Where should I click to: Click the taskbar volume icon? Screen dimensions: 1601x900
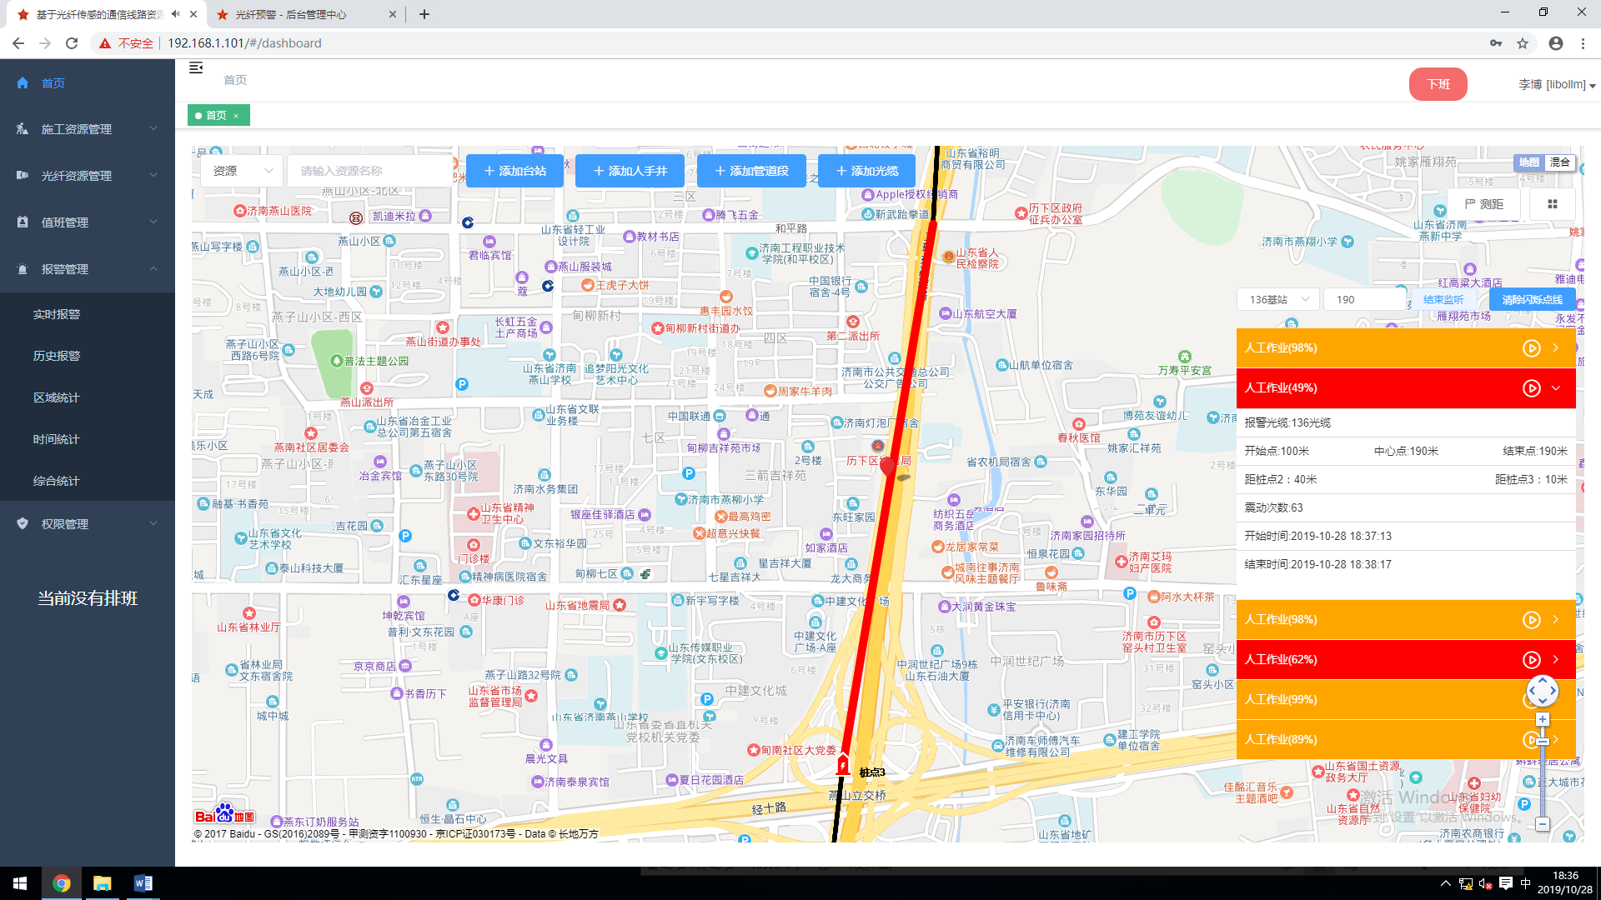click(1486, 883)
